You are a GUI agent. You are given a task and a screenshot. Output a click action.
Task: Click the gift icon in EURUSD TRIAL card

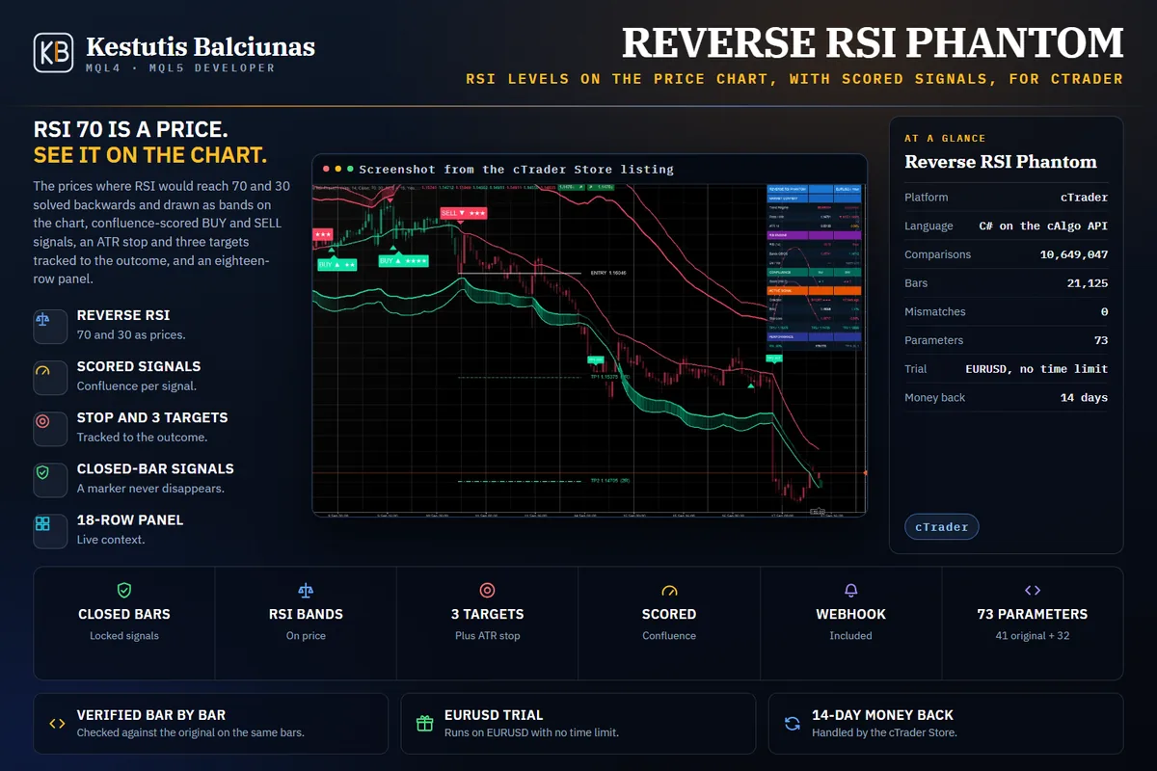coord(424,723)
